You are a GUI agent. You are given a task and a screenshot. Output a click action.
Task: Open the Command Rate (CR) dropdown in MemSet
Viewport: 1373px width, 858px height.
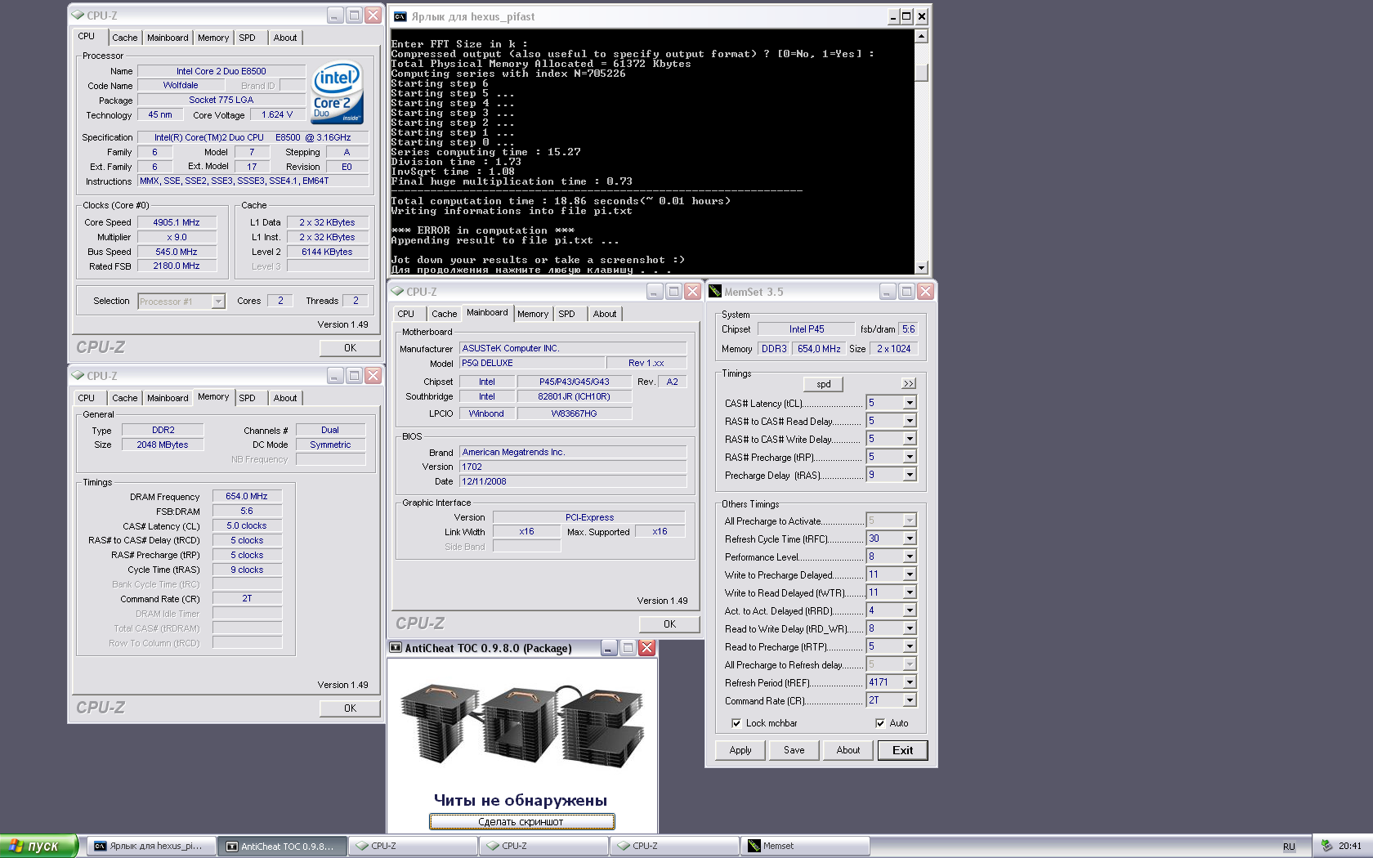point(910,700)
